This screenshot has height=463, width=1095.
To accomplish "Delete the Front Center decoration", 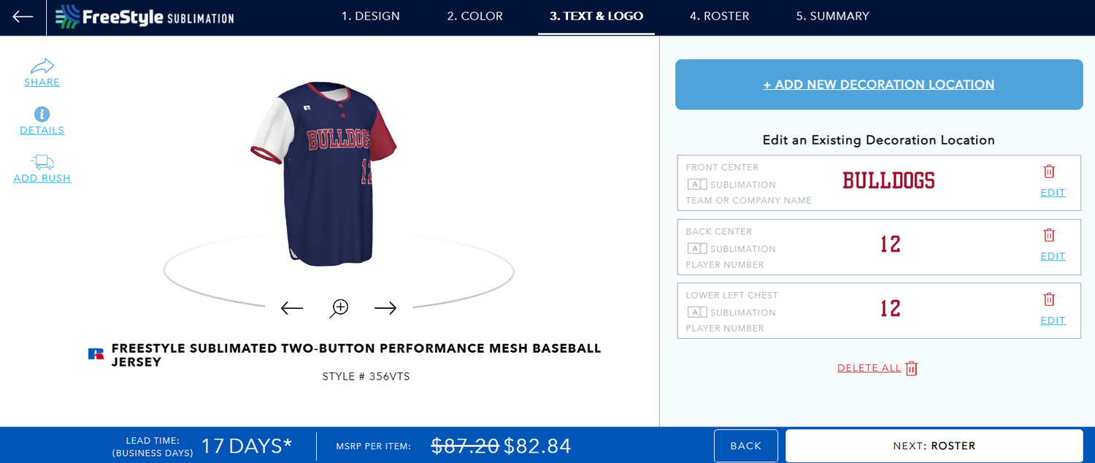I will tap(1049, 172).
